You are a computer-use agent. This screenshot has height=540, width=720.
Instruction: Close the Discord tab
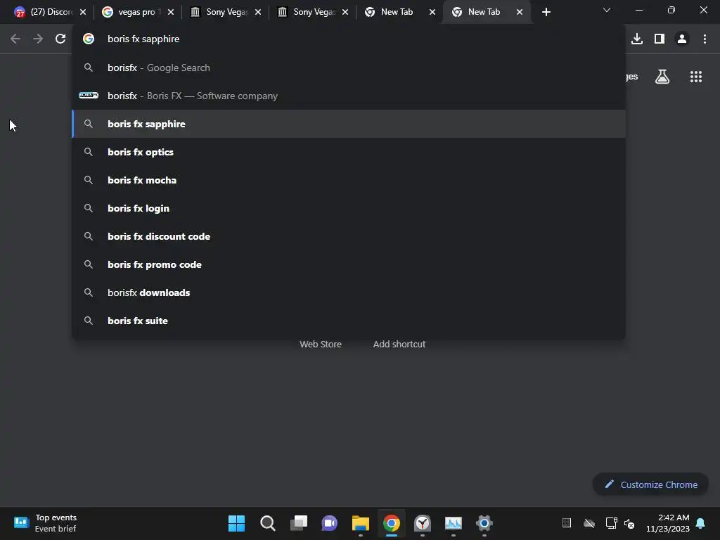coord(83,13)
